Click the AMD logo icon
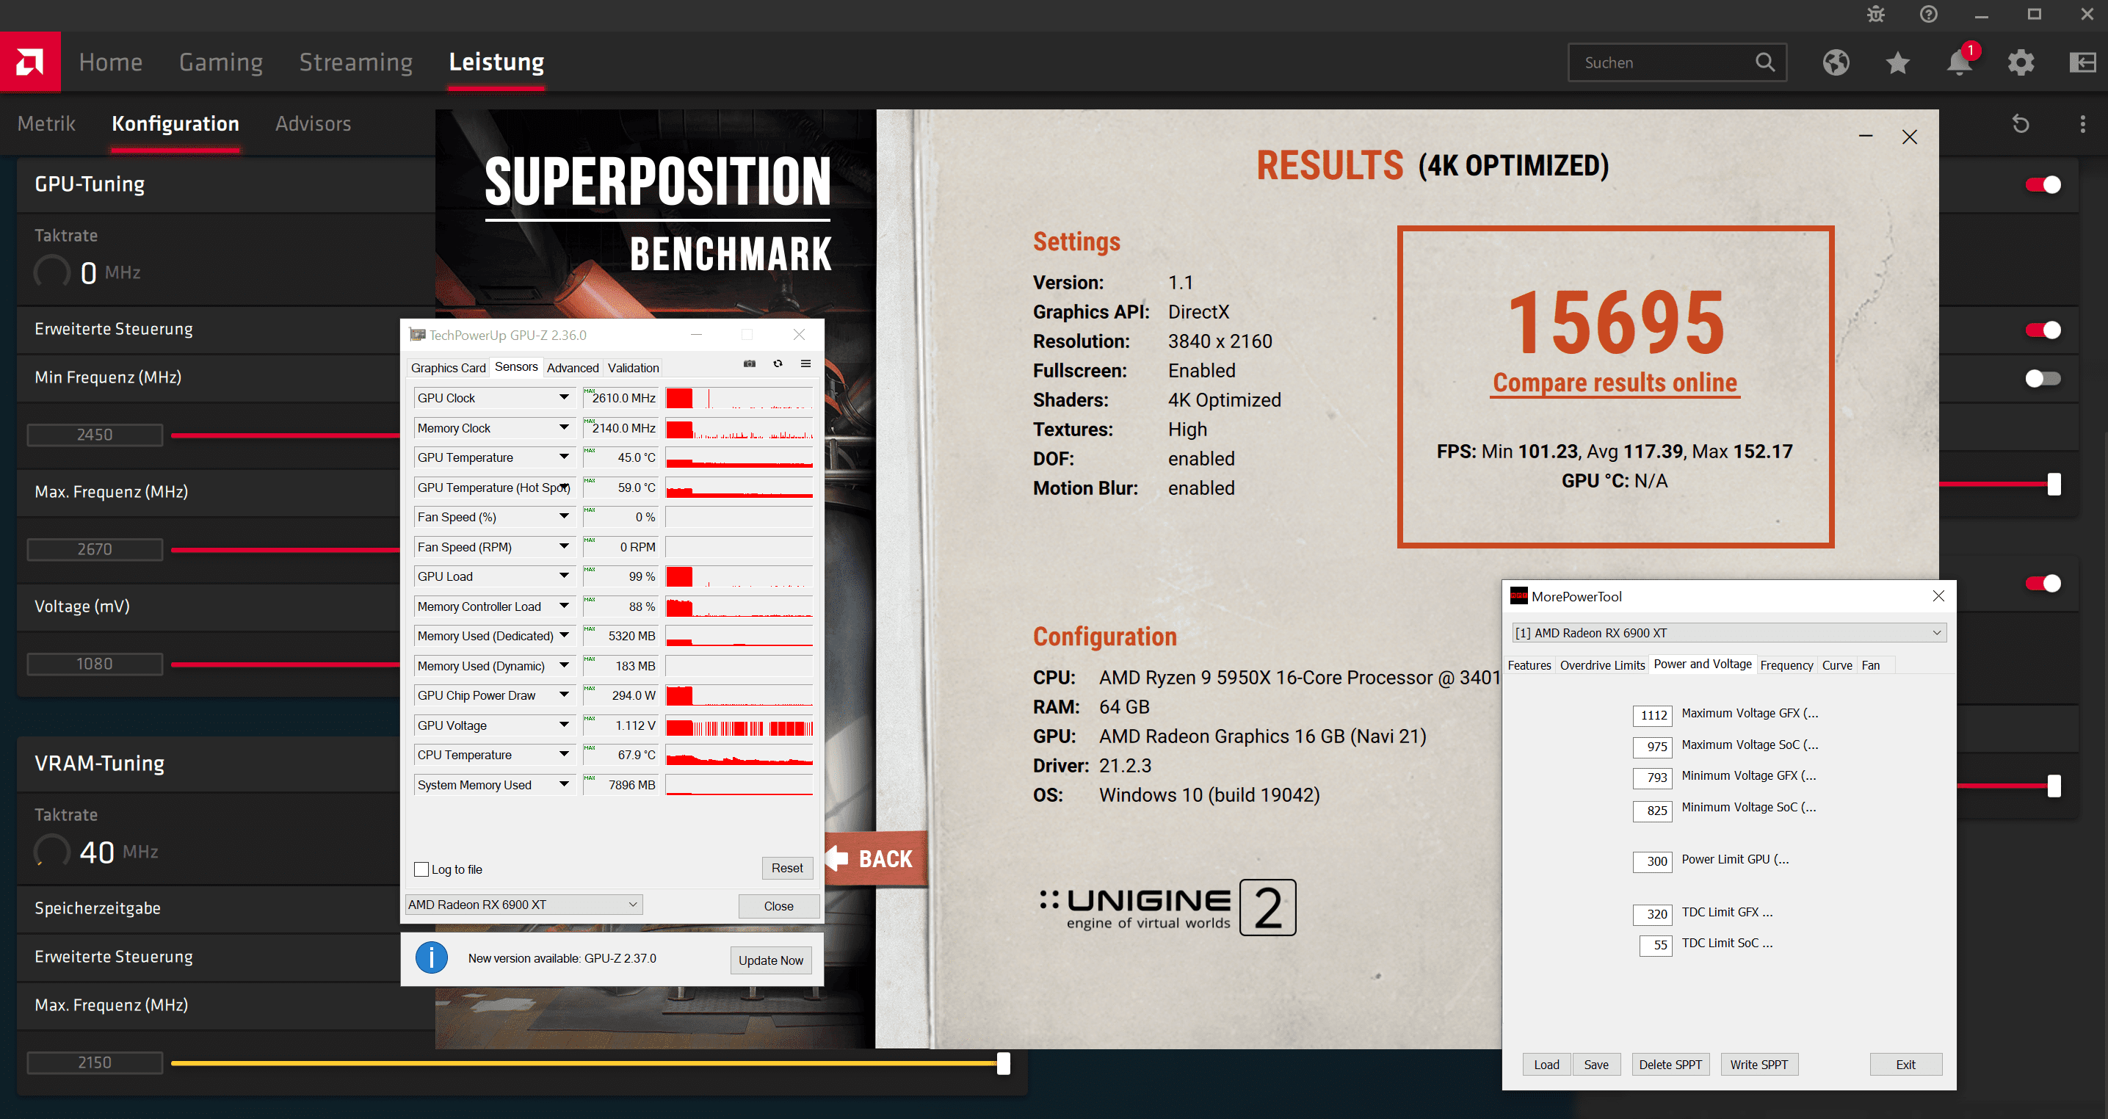The height and width of the screenshot is (1119, 2108). coord(30,62)
